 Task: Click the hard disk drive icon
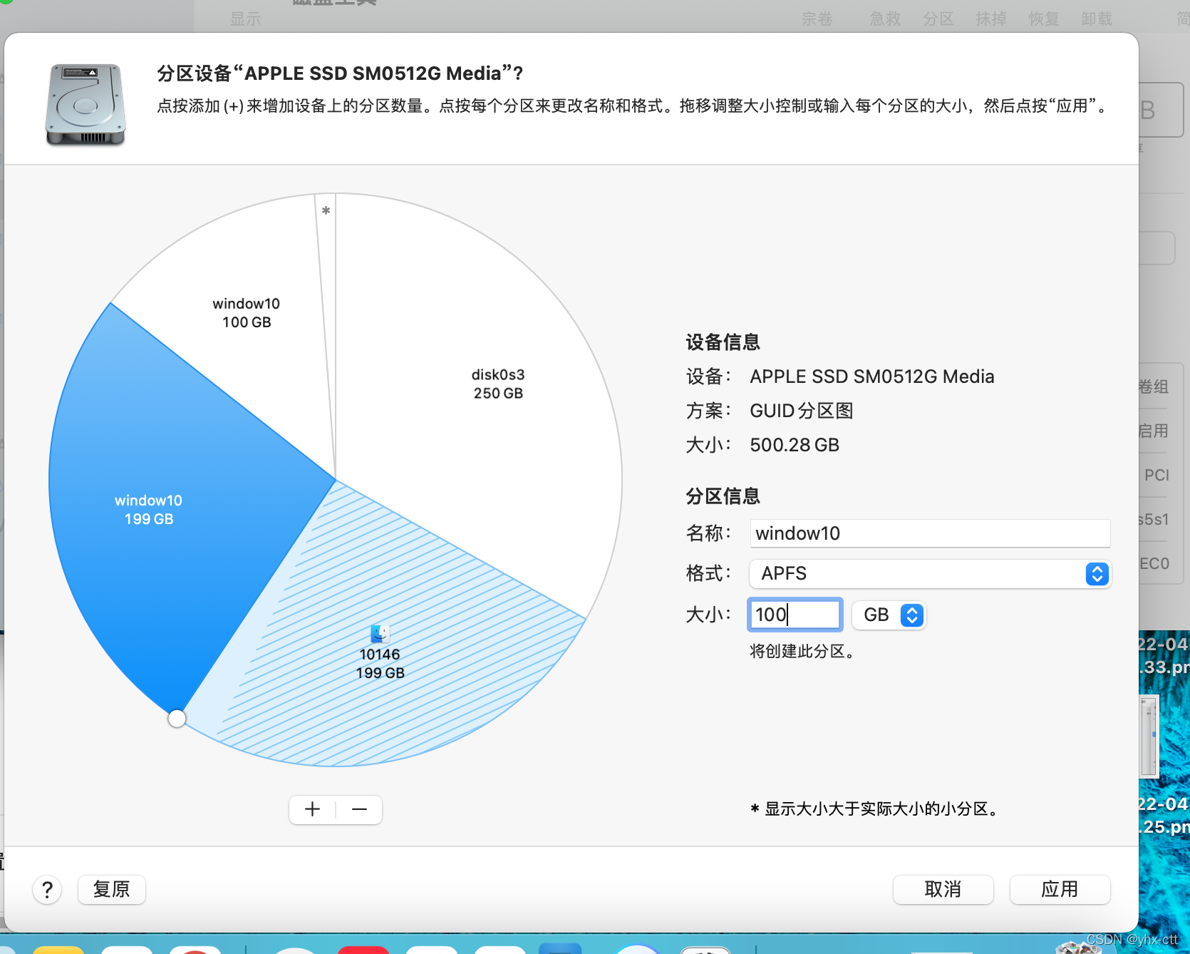coord(86,105)
